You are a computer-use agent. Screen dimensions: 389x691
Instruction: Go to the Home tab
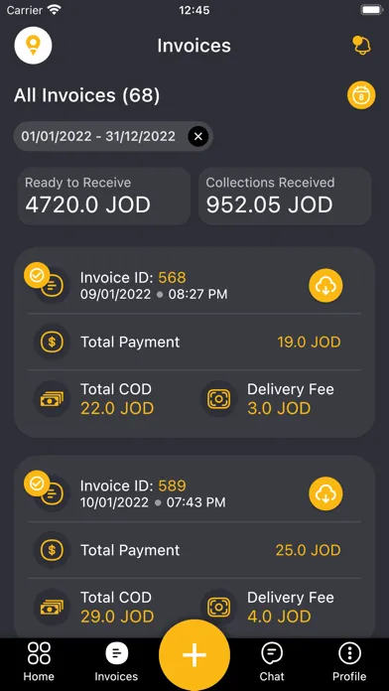pyautogui.click(x=39, y=661)
